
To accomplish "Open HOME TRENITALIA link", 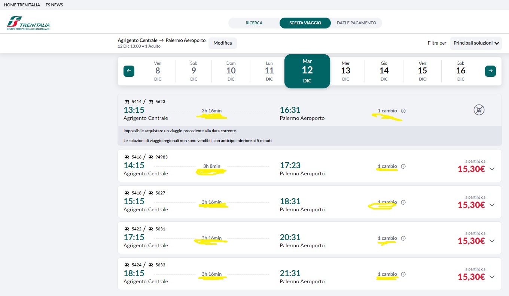I will pos(22,5).
